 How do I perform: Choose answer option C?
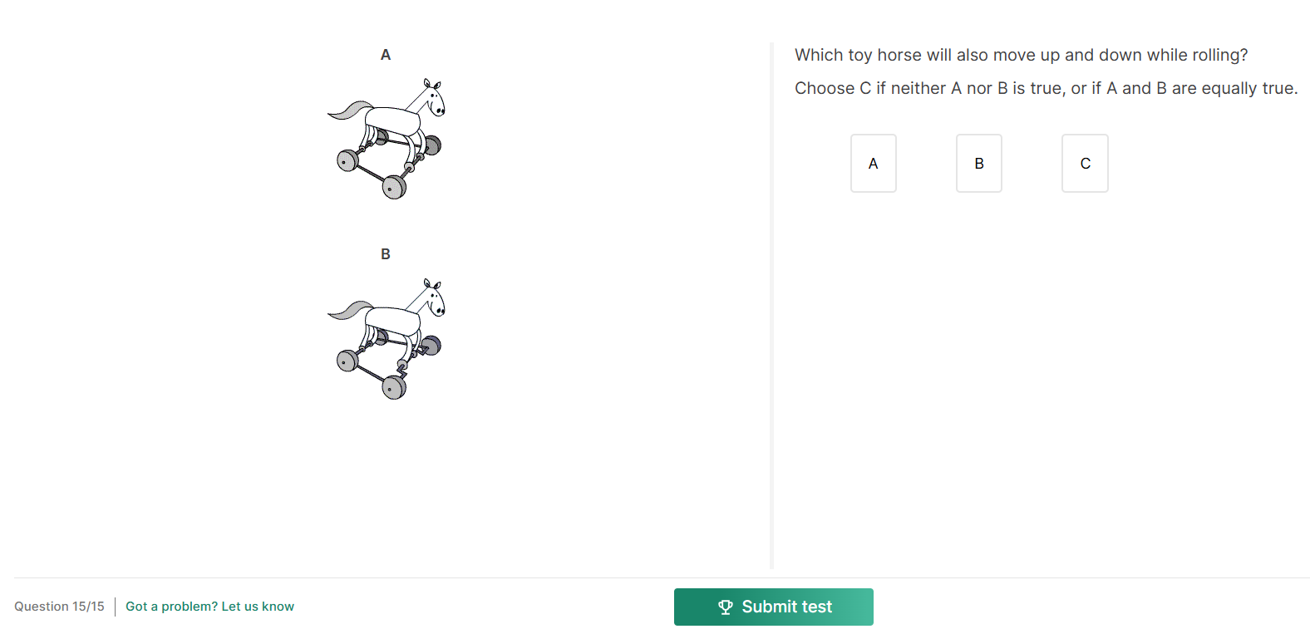click(1085, 164)
